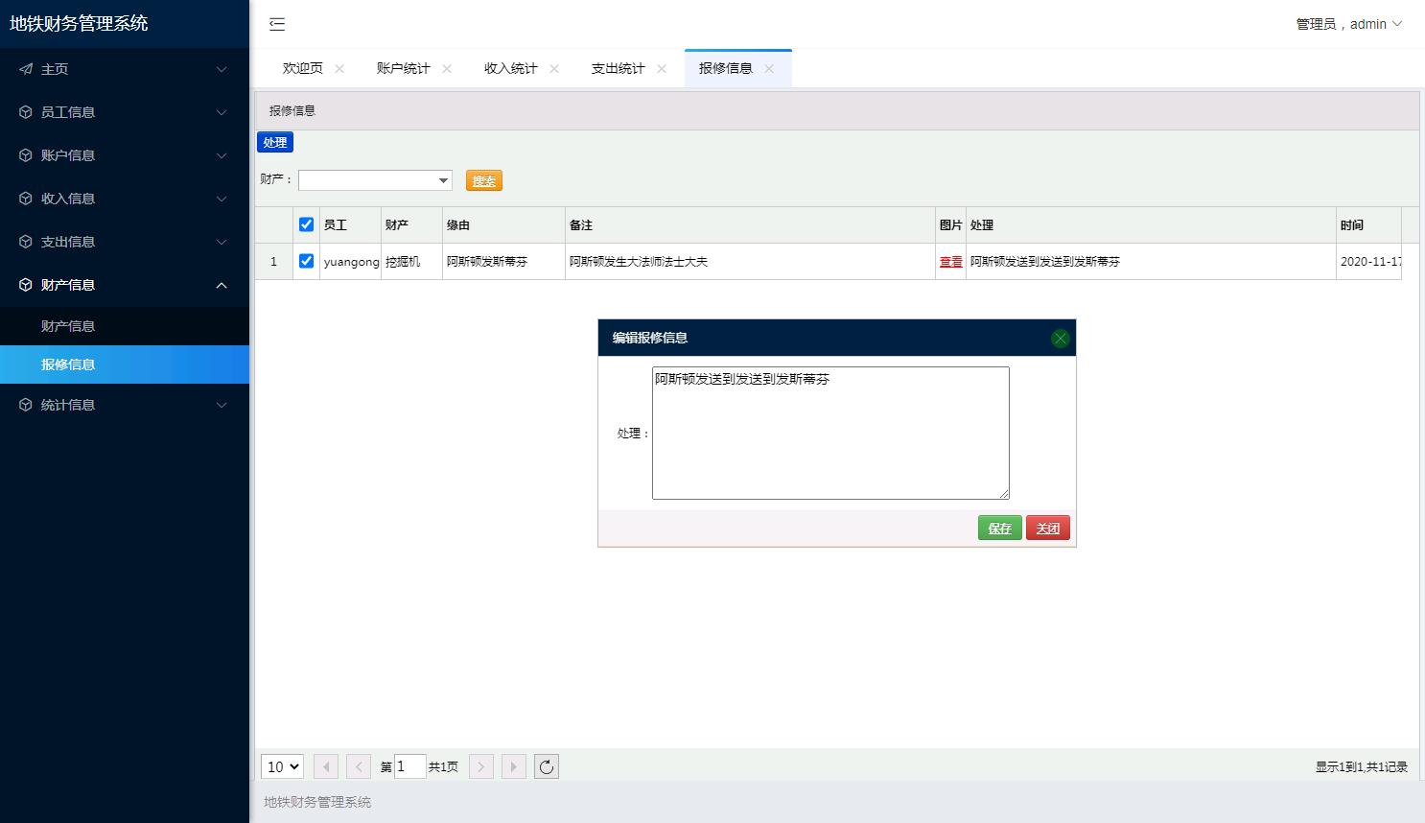Image resolution: width=1425 pixels, height=823 pixels.
Task: Click the 员工 column header
Action: (x=350, y=224)
